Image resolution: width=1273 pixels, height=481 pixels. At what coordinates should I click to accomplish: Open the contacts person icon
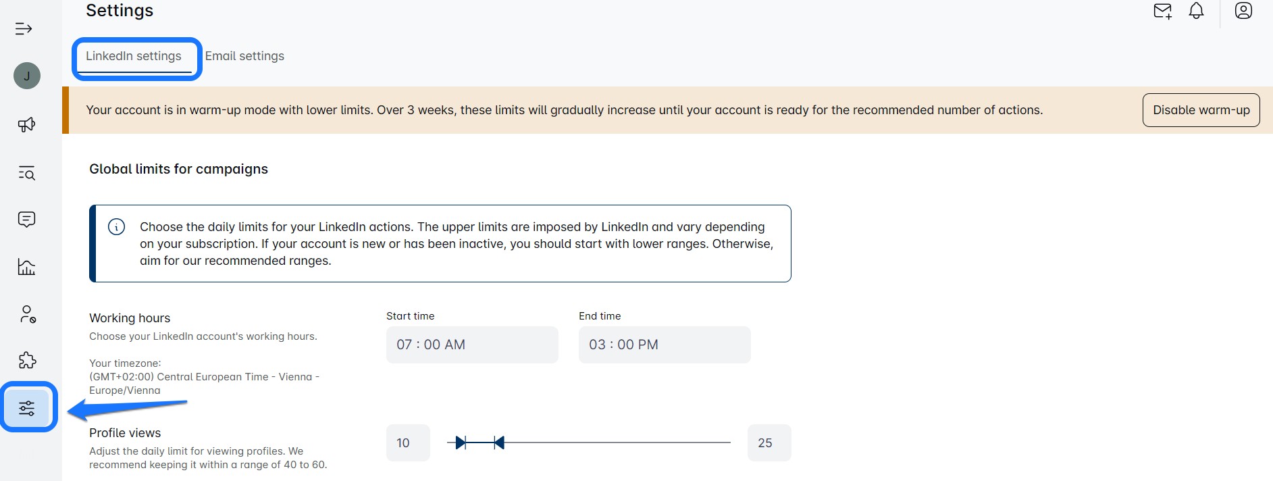27,314
